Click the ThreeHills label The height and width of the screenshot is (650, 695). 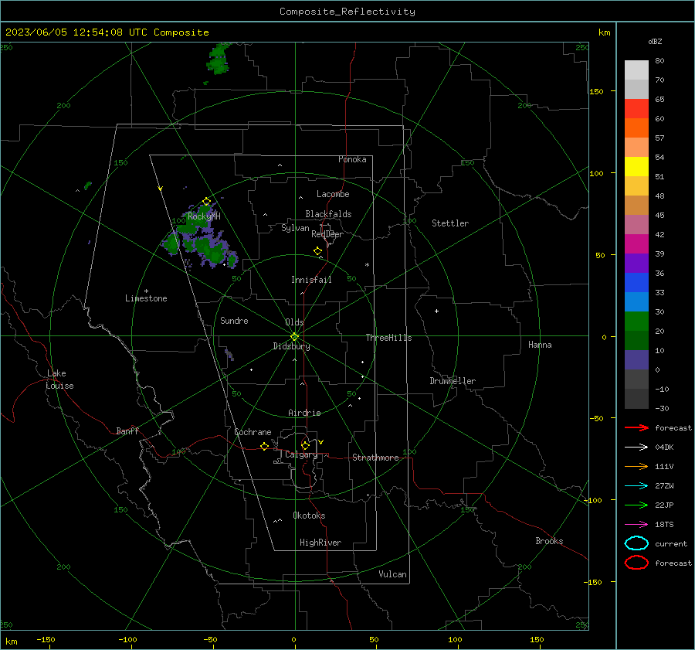coord(388,338)
